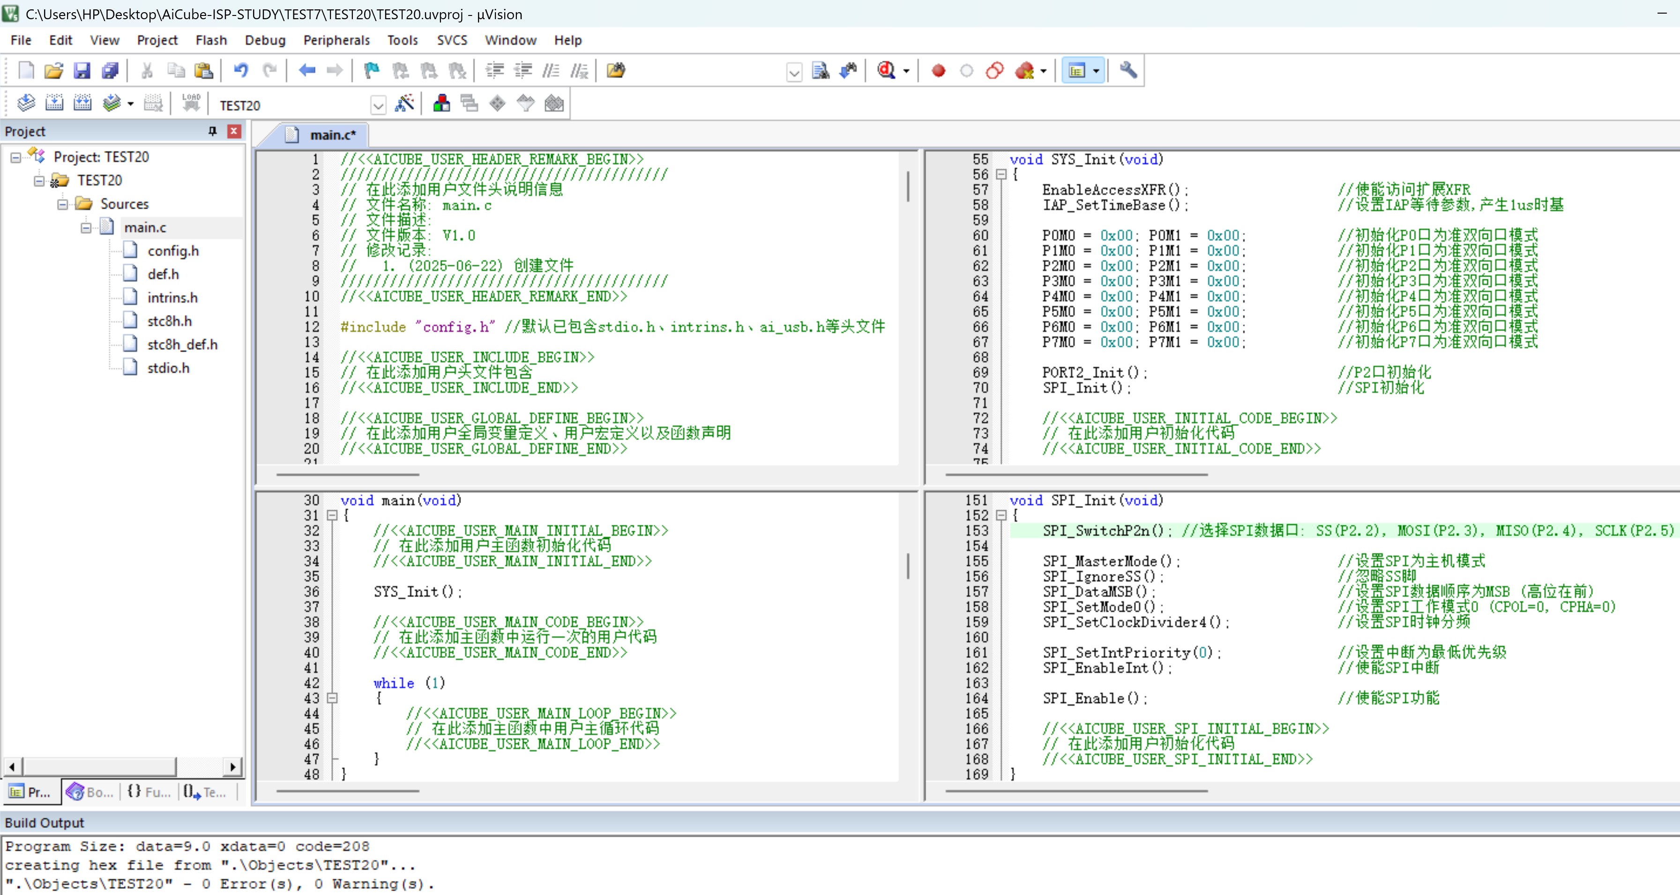Screen dimensions: 1680x895
Task: Switch to Books (Bo...) bottom tab
Action: (90, 792)
